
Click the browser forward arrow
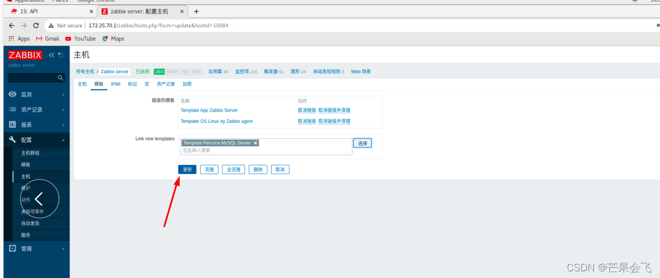(x=23, y=25)
